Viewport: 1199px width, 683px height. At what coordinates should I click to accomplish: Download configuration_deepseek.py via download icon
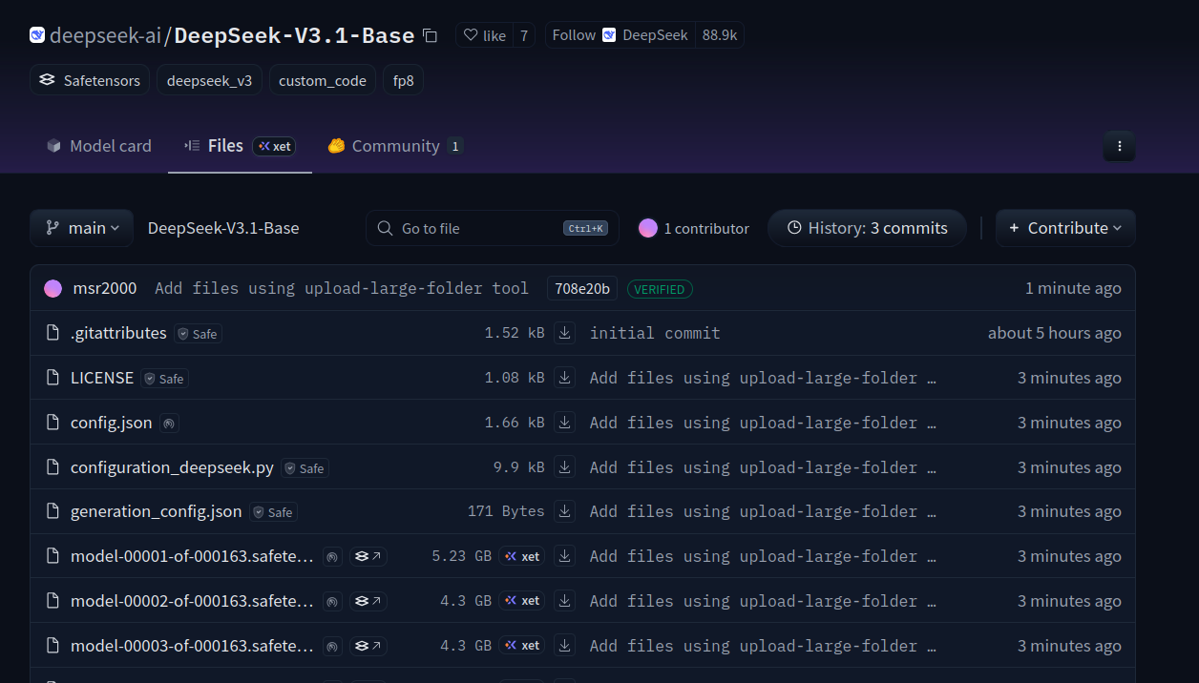565,467
